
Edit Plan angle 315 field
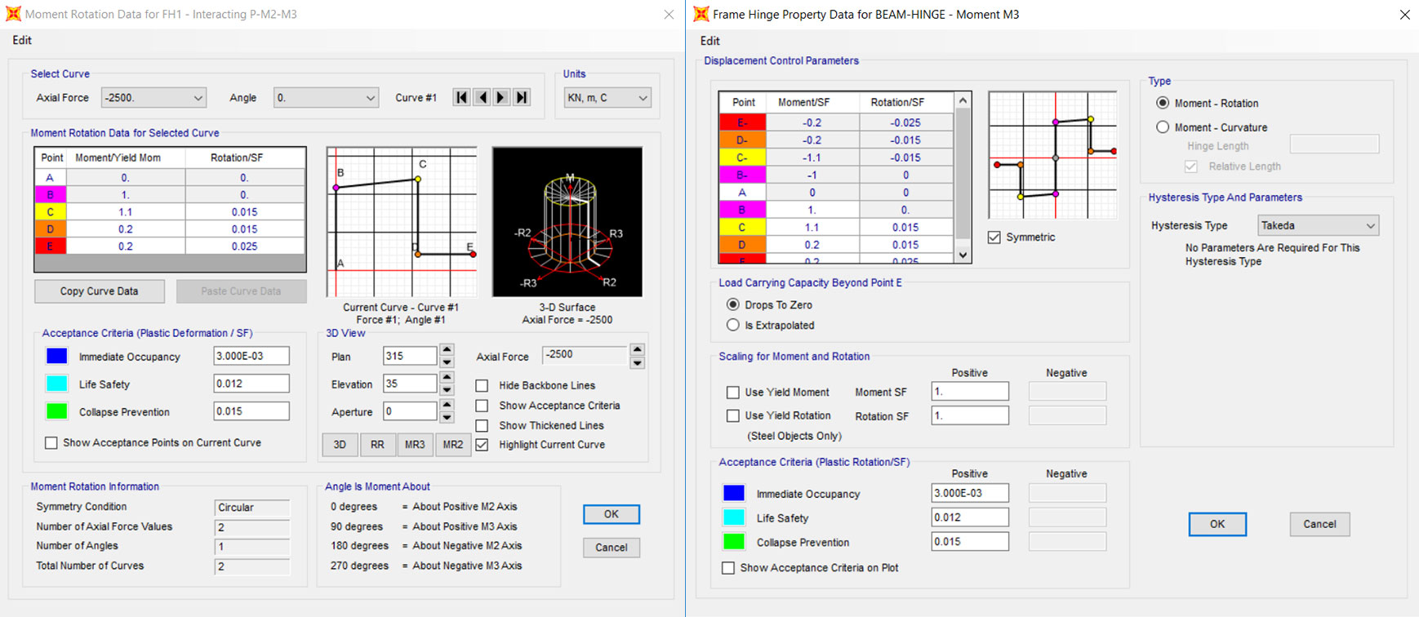pos(410,356)
